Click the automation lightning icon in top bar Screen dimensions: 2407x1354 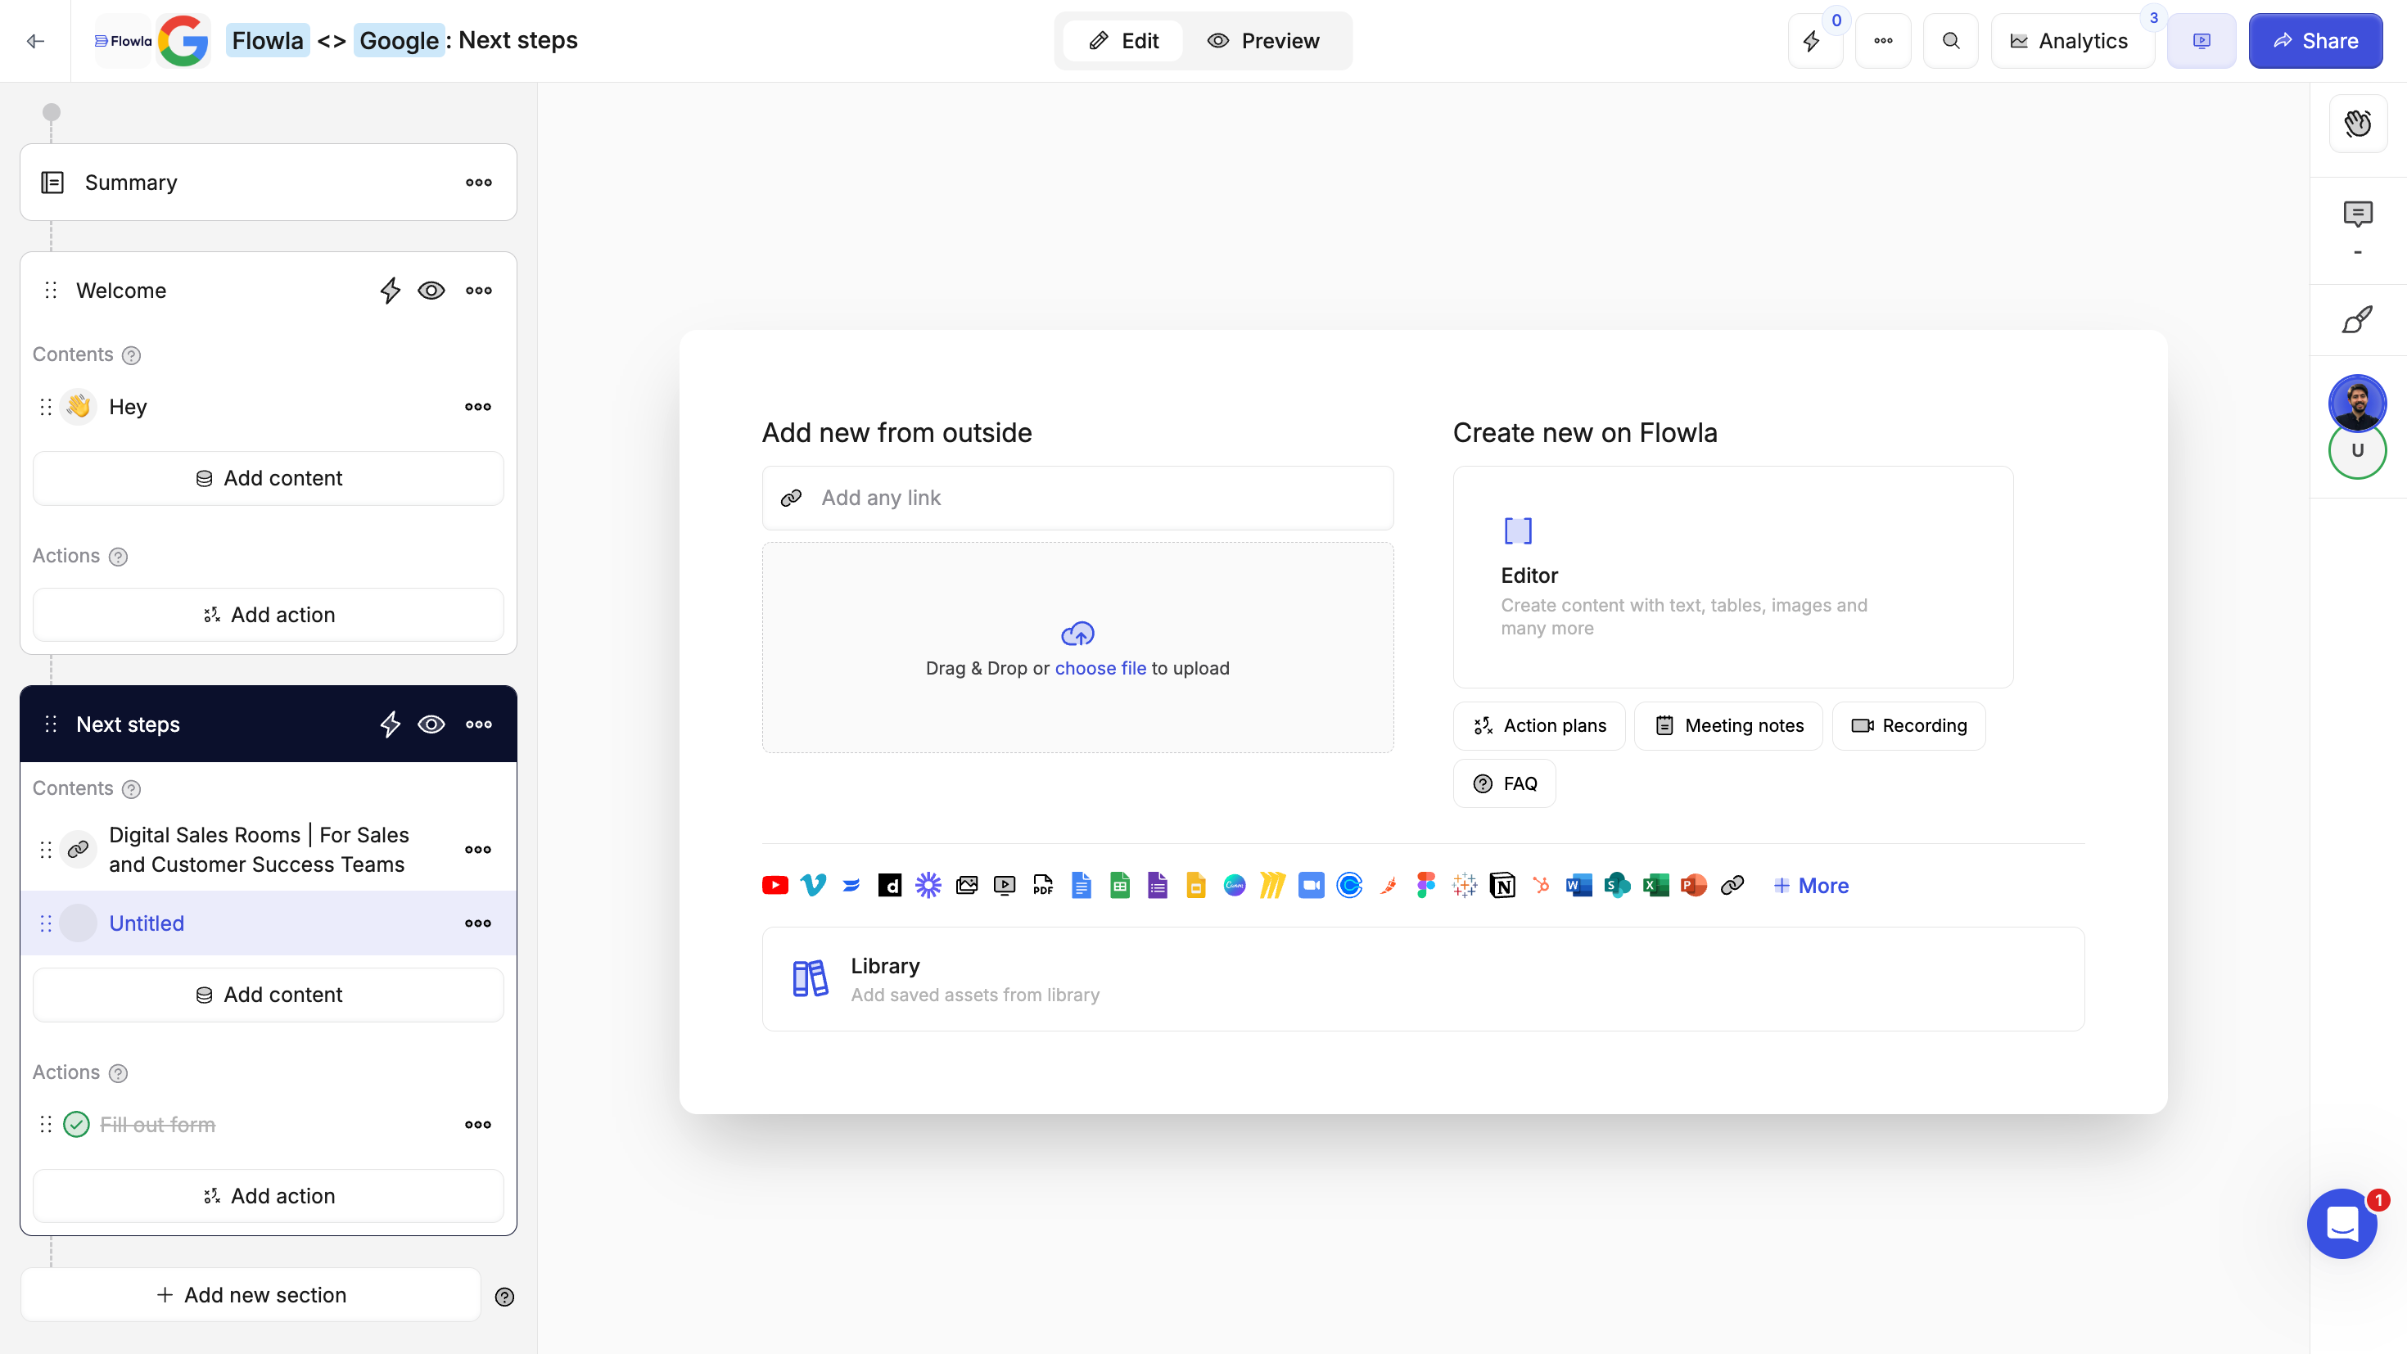pyautogui.click(x=1812, y=41)
